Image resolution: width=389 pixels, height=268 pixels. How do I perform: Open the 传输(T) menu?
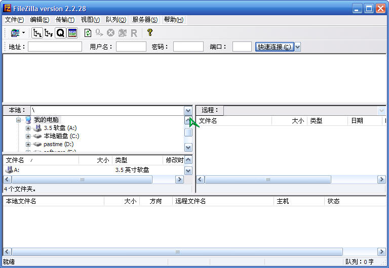65,20
